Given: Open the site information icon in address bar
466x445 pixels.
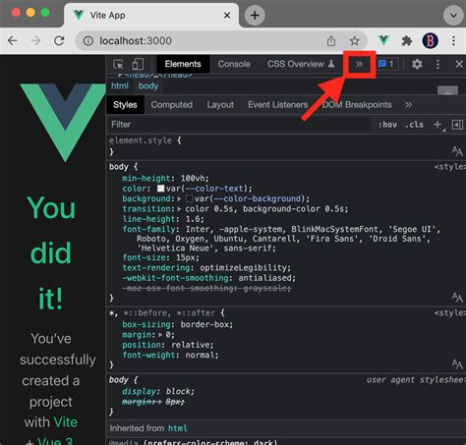Looking at the screenshot, I should tap(87, 41).
